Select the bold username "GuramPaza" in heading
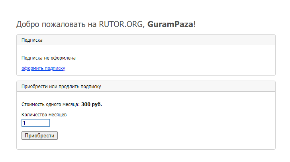The height and width of the screenshot is (162, 290). coord(170,25)
